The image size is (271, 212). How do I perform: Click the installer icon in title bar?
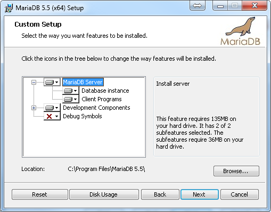[x=9, y=8]
